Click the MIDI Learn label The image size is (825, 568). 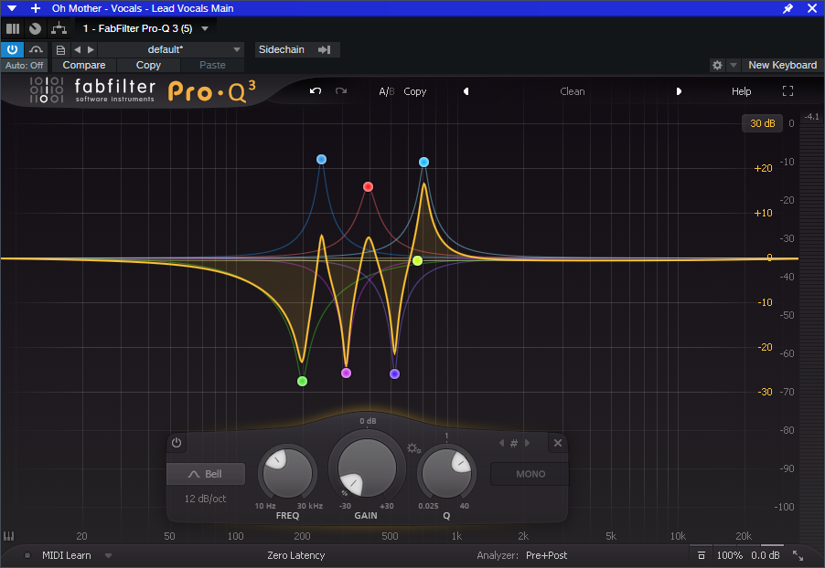(x=66, y=555)
